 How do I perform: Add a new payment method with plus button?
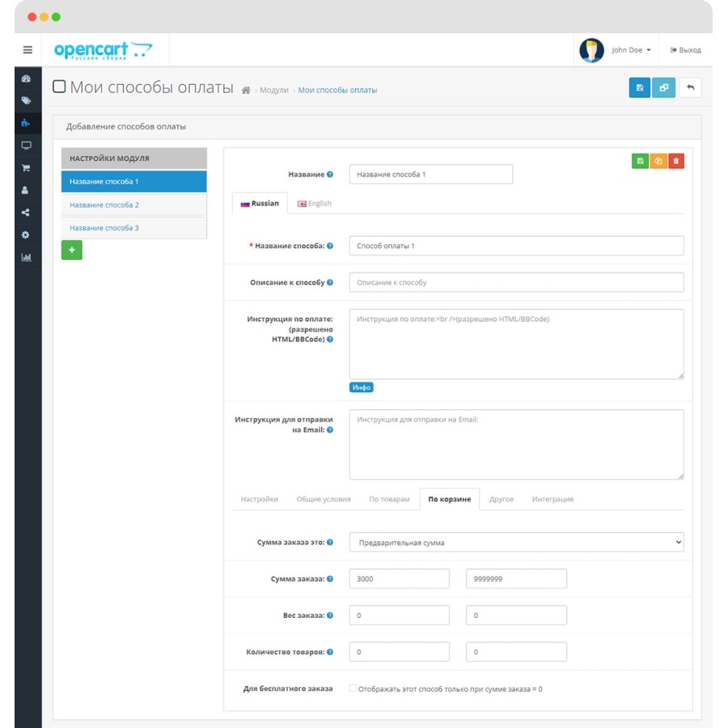(71, 250)
